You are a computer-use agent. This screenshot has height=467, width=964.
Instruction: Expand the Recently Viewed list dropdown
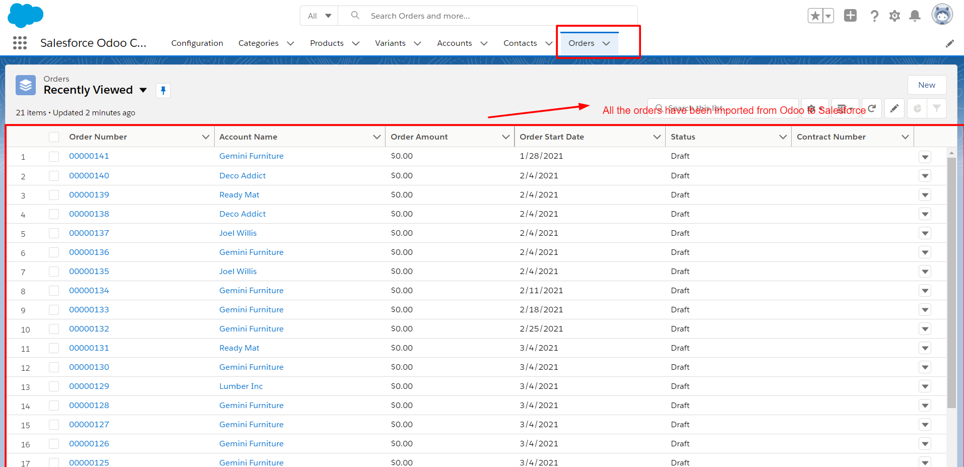144,90
